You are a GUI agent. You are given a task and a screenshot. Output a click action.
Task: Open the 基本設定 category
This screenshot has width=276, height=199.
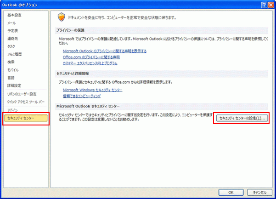(14, 15)
